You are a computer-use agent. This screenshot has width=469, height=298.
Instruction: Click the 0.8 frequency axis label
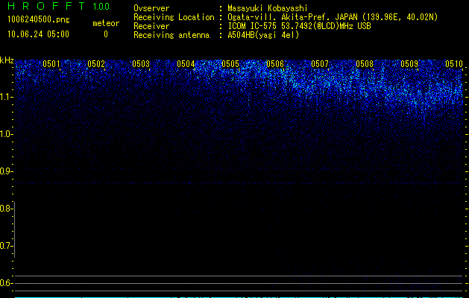pos(6,209)
